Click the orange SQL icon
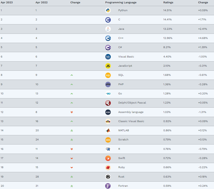 108,75
